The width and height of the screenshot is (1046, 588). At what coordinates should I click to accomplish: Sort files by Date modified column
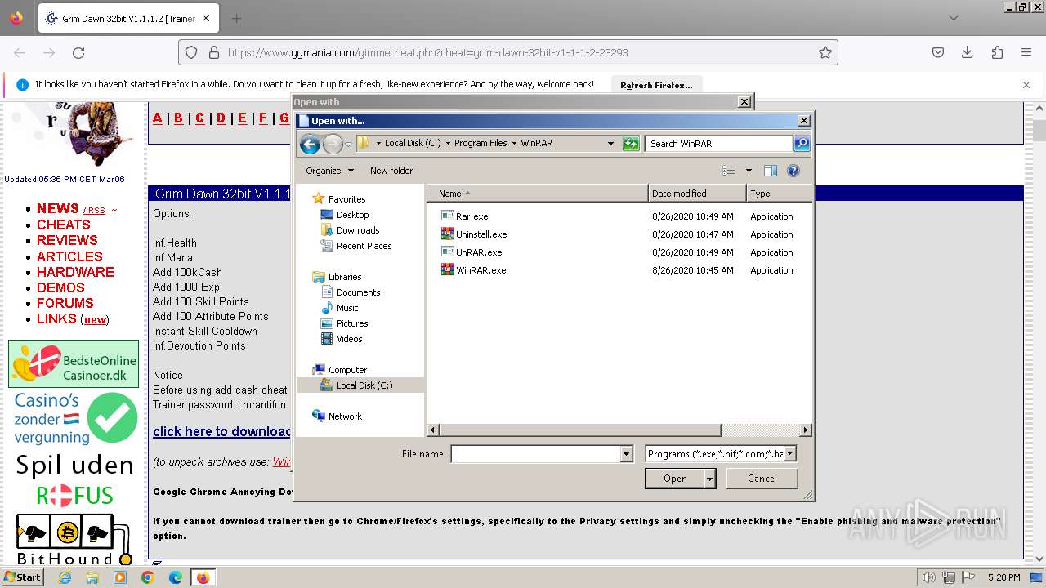697,194
